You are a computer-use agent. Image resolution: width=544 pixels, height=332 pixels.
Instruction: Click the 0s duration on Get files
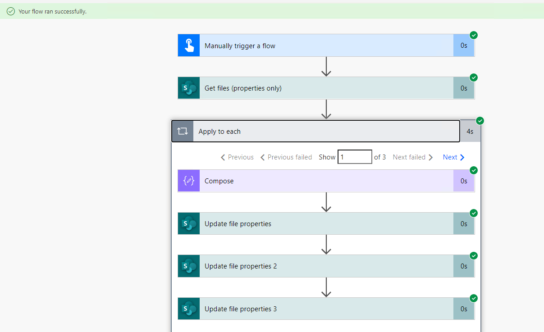click(464, 88)
